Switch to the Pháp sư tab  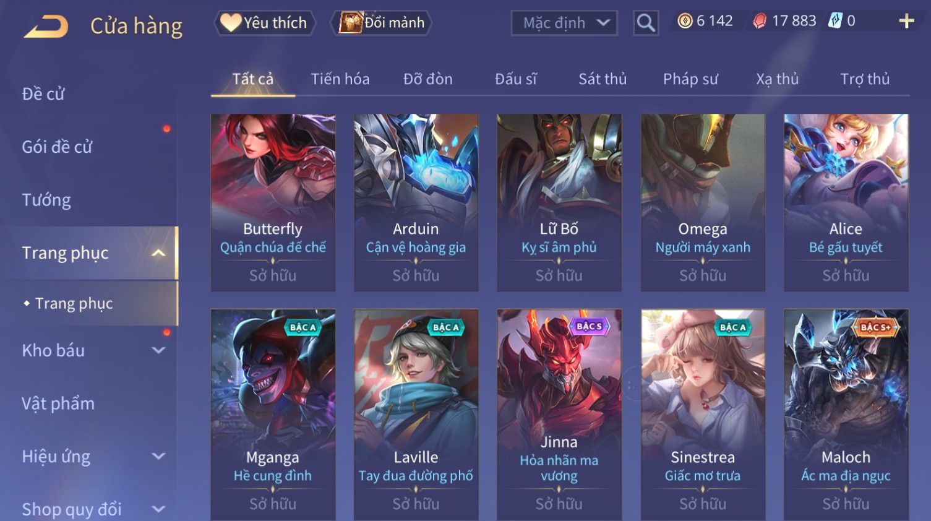[690, 79]
